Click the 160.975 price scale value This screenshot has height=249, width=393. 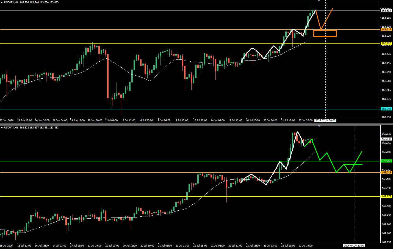coord(386,99)
